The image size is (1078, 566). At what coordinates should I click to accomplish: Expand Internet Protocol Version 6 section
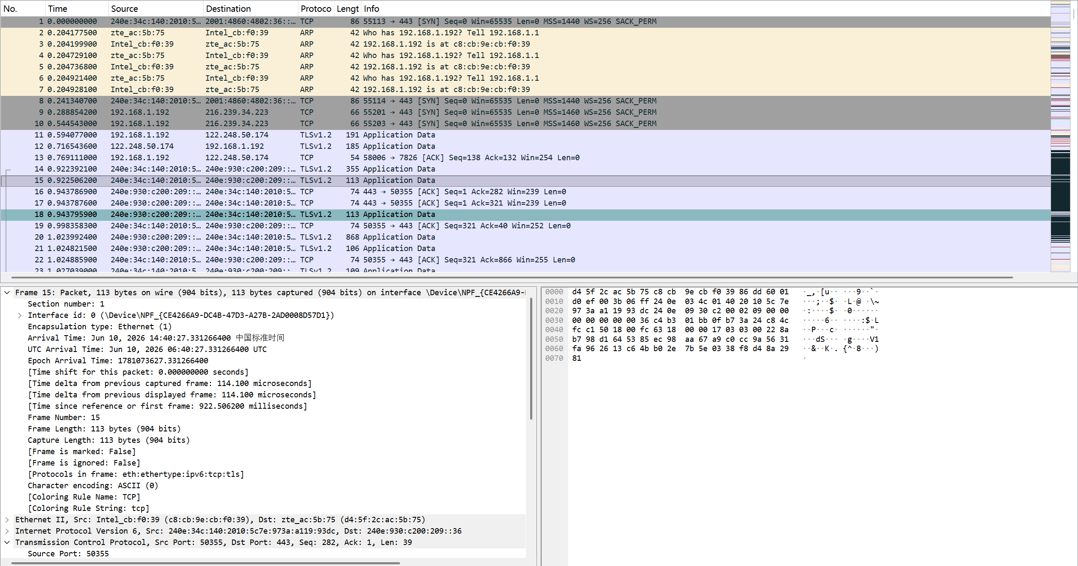click(7, 531)
